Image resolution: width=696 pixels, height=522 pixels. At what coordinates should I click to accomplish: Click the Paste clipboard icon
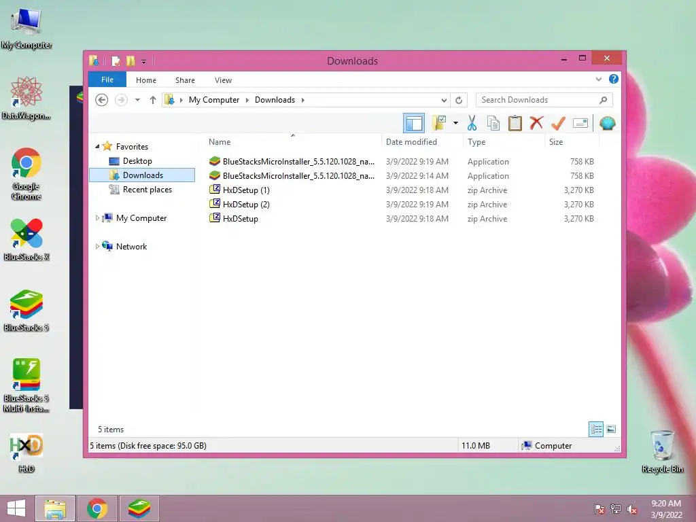point(515,123)
